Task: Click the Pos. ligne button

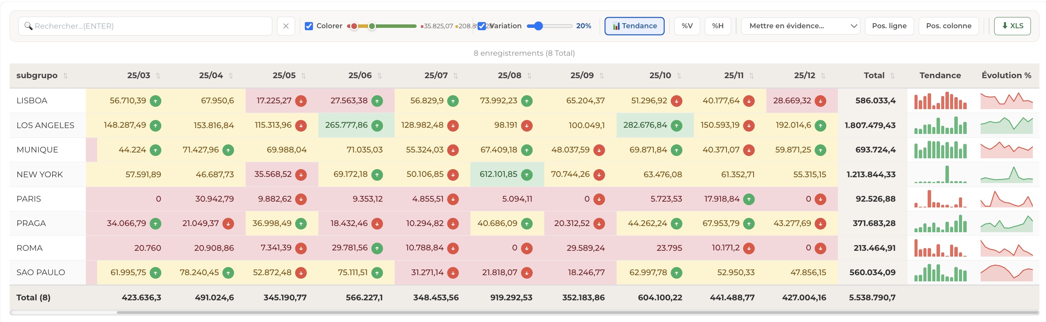Action: (x=889, y=26)
